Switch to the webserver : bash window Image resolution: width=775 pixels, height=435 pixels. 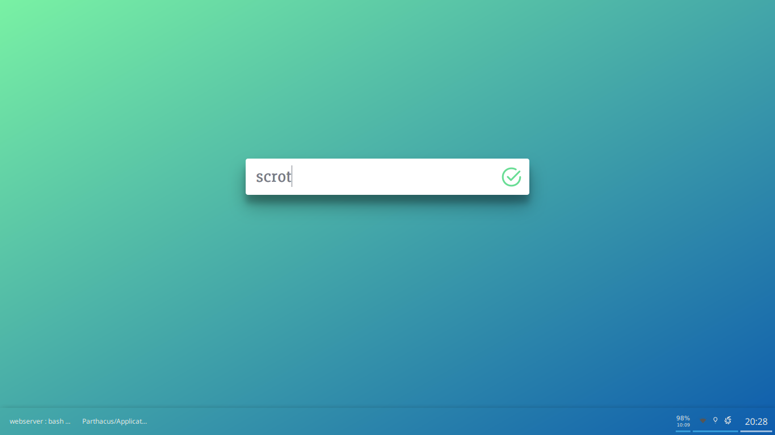tap(40, 421)
